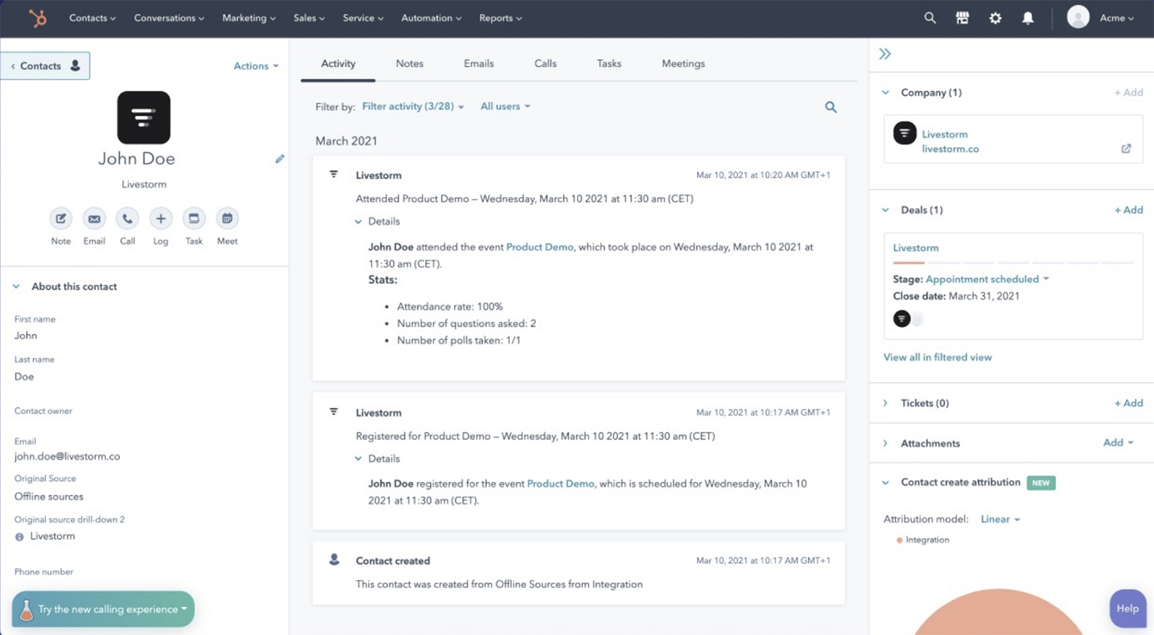Viewport: 1154px width, 635px height.
Task: Expand the Attachments section
Action: click(x=886, y=443)
